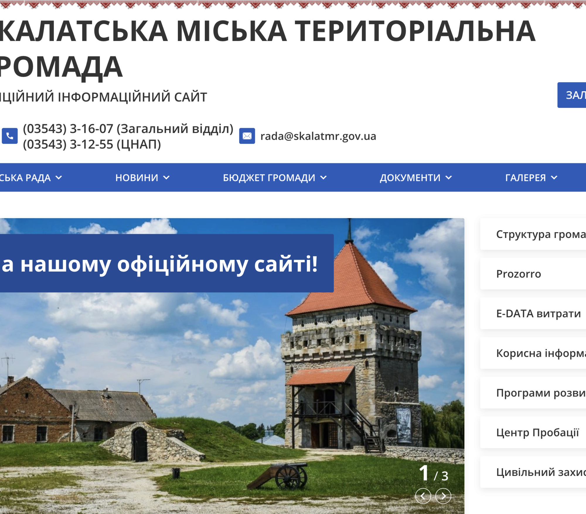
Task: Open the Цивільний захист sidebar link
Action: coord(533,472)
